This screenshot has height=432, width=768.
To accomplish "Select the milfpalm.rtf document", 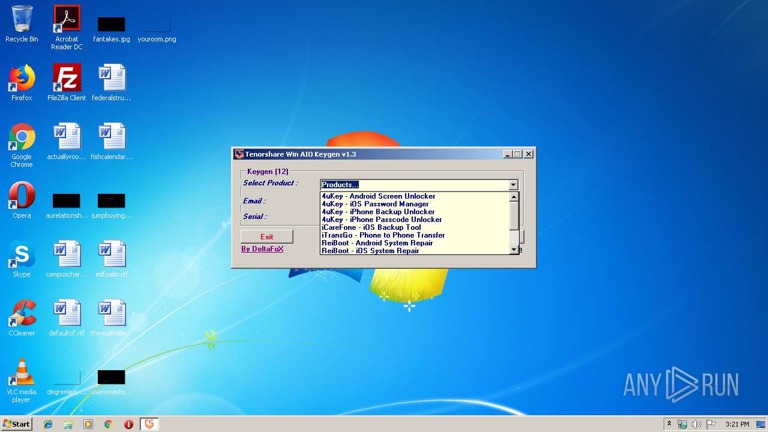I will tap(112, 259).
